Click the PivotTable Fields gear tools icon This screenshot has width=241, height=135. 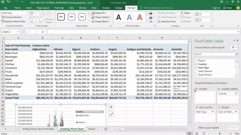[234, 48]
